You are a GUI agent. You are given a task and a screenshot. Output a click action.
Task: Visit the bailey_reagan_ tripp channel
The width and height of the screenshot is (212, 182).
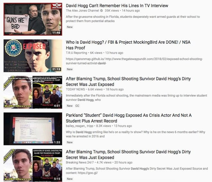click(x=80, y=126)
